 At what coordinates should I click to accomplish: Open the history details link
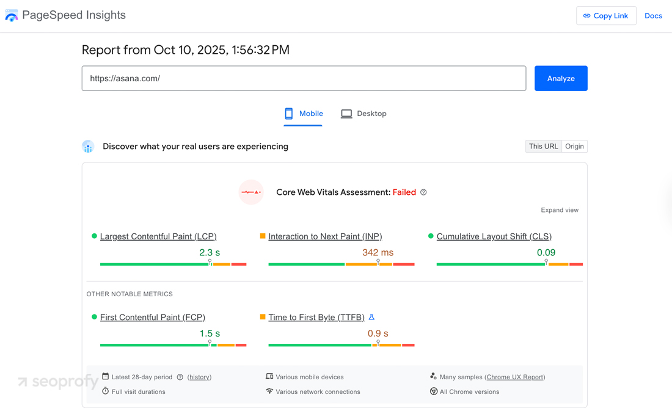pyautogui.click(x=199, y=377)
